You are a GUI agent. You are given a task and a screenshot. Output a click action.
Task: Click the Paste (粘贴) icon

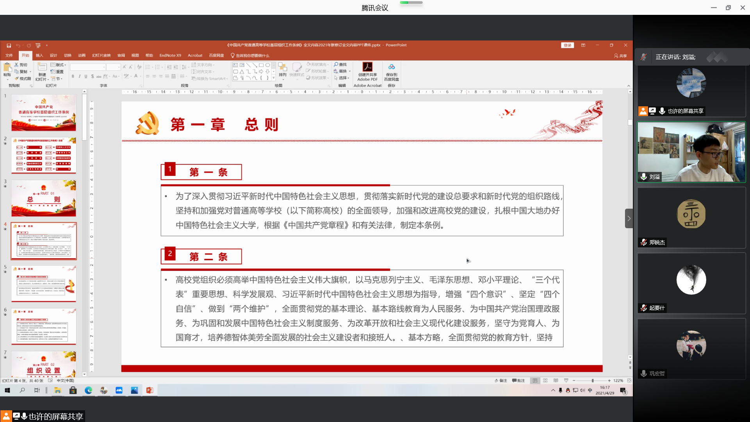tap(7, 67)
